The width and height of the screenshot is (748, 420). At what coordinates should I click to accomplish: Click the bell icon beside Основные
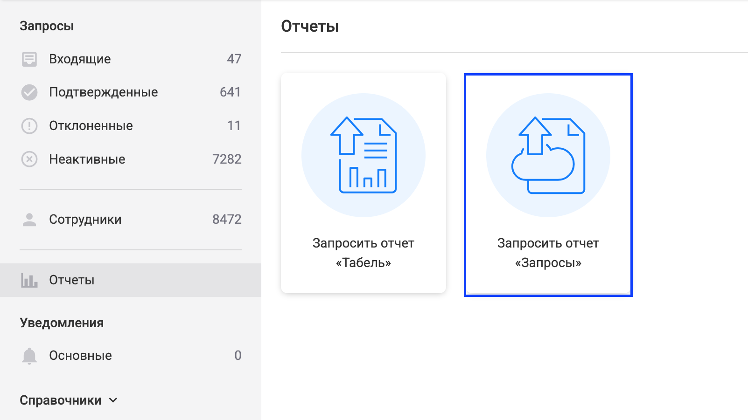coord(29,356)
